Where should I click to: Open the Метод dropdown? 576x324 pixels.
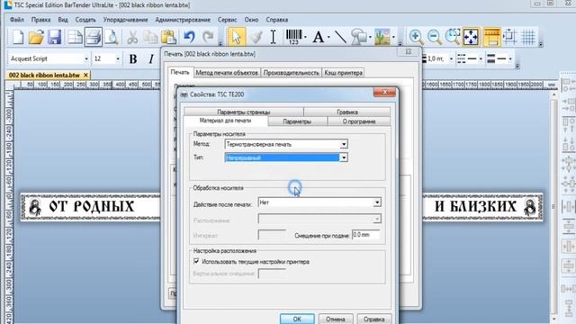(x=344, y=144)
